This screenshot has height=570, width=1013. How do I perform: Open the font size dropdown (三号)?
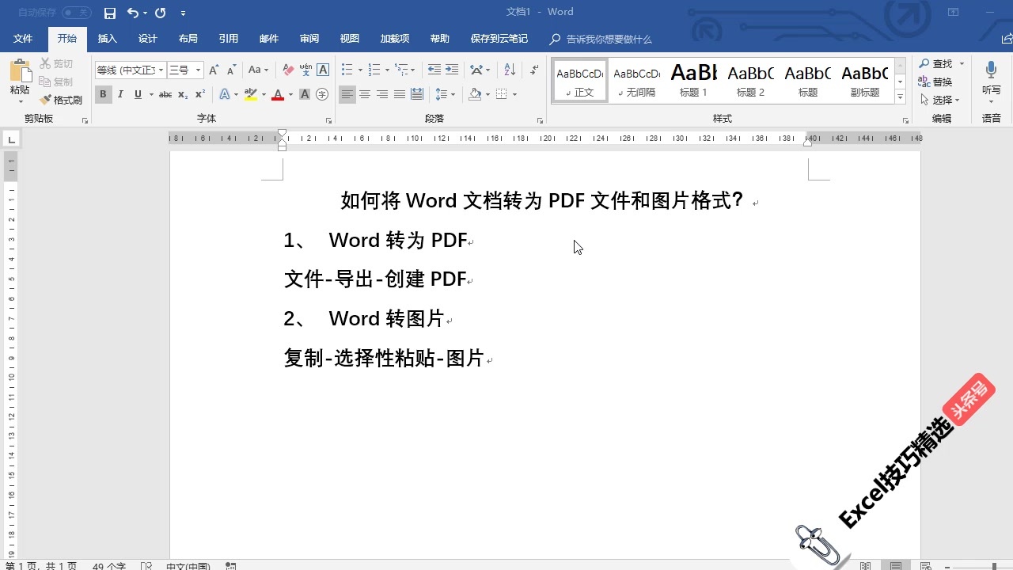(198, 70)
